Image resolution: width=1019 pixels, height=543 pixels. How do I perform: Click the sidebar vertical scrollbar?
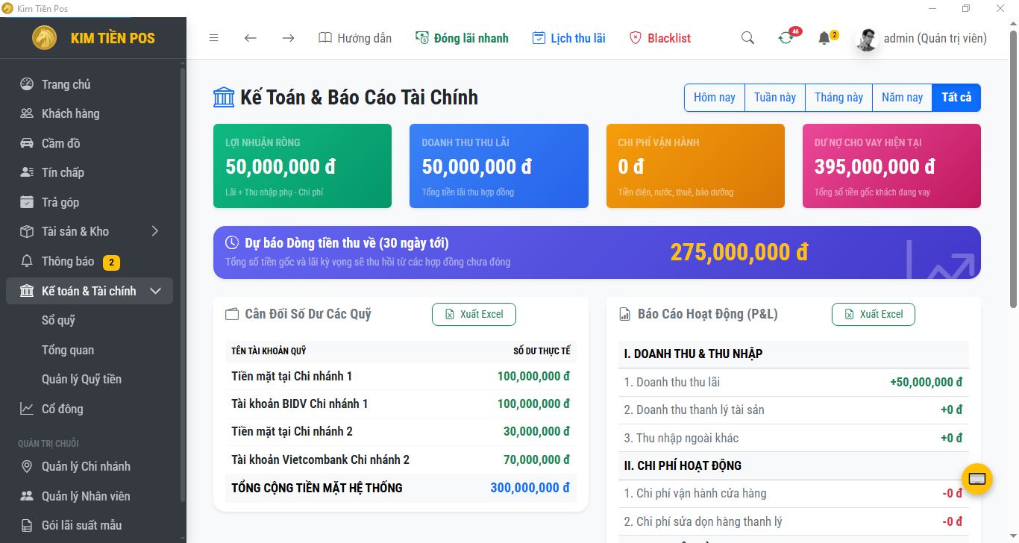[183, 283]
